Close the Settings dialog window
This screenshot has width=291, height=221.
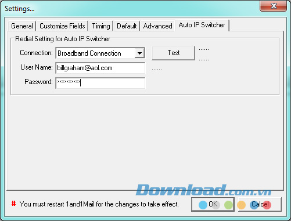coord(273,6)
